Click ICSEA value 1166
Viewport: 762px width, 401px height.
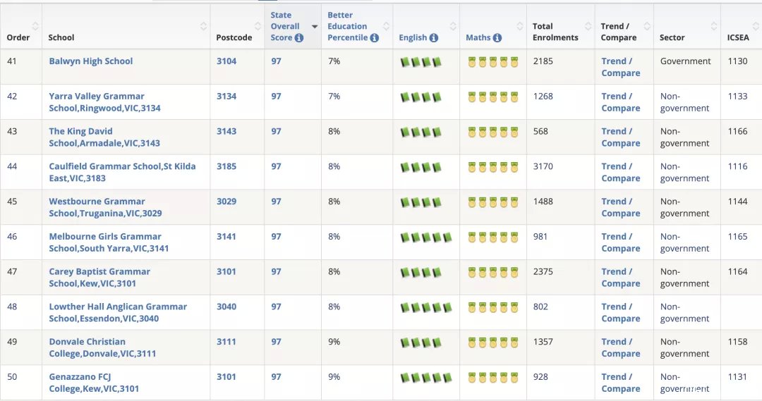(x=737, y=131)
